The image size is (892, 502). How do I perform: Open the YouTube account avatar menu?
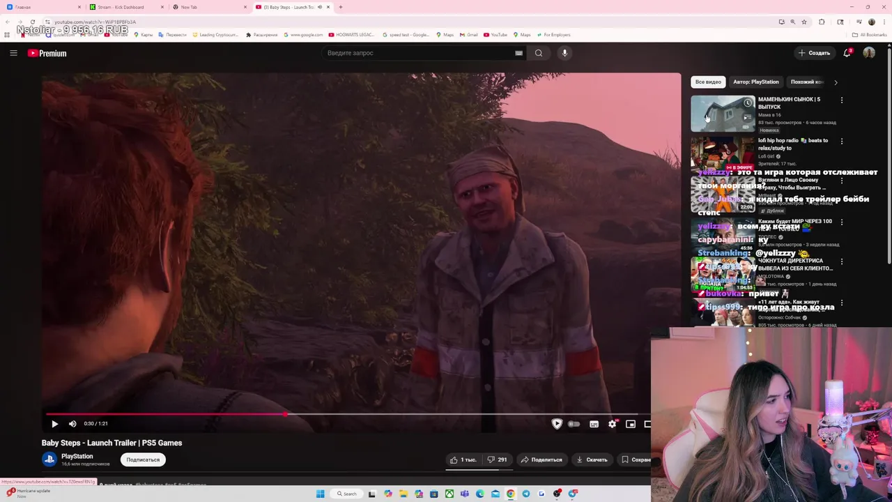[x=869, y=53]
